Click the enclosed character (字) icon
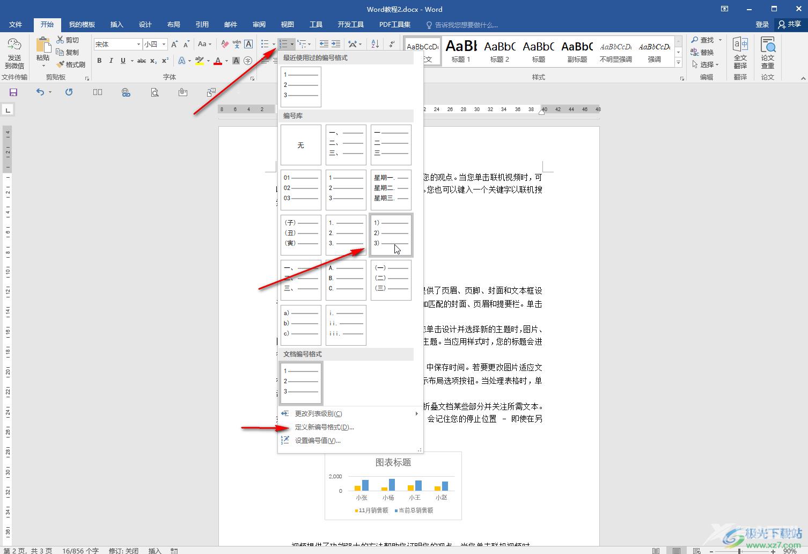The image size is (808, 554). click(248, 61)
